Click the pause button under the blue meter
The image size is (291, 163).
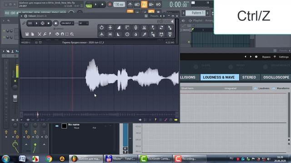pos(125,149)
